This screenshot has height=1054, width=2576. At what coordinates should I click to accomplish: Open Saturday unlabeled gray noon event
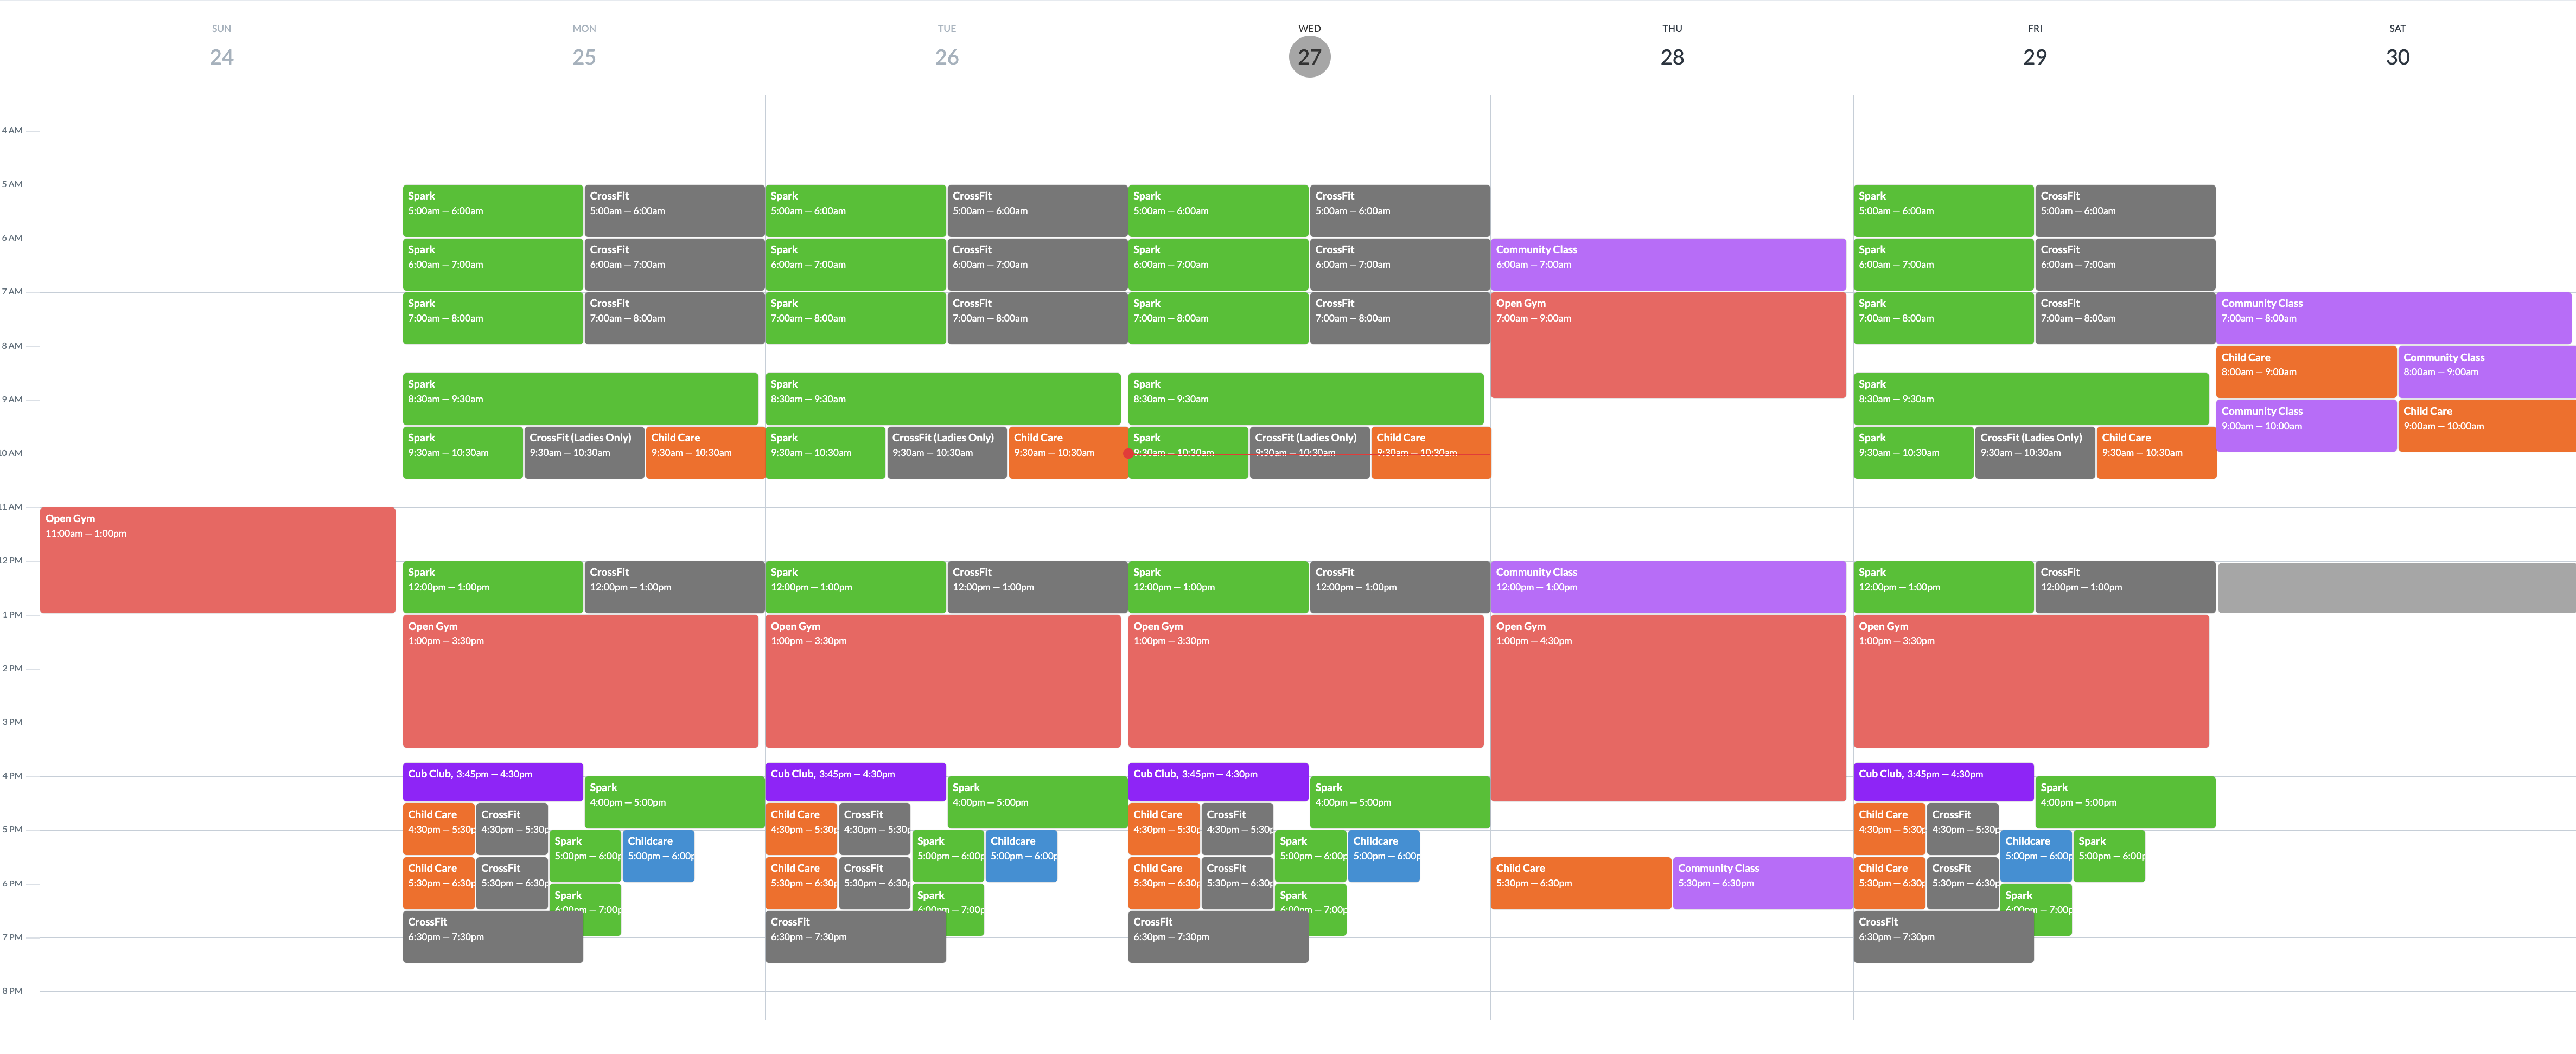coord(2396,587)
